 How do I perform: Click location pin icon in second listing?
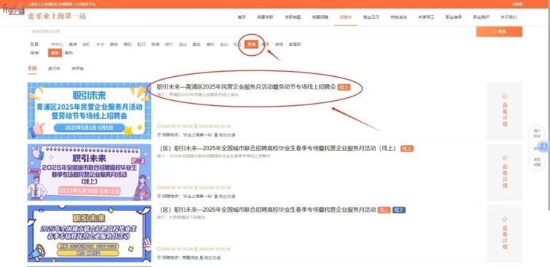point(159,197)
